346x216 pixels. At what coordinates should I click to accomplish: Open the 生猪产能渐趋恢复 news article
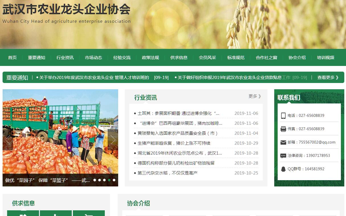coord(174,143)
